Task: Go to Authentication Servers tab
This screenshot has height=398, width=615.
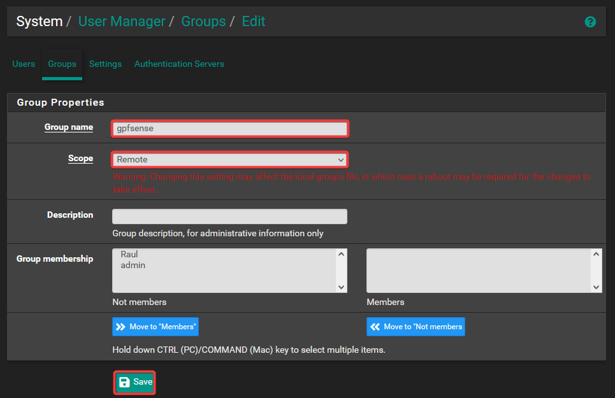Action: 179,64
